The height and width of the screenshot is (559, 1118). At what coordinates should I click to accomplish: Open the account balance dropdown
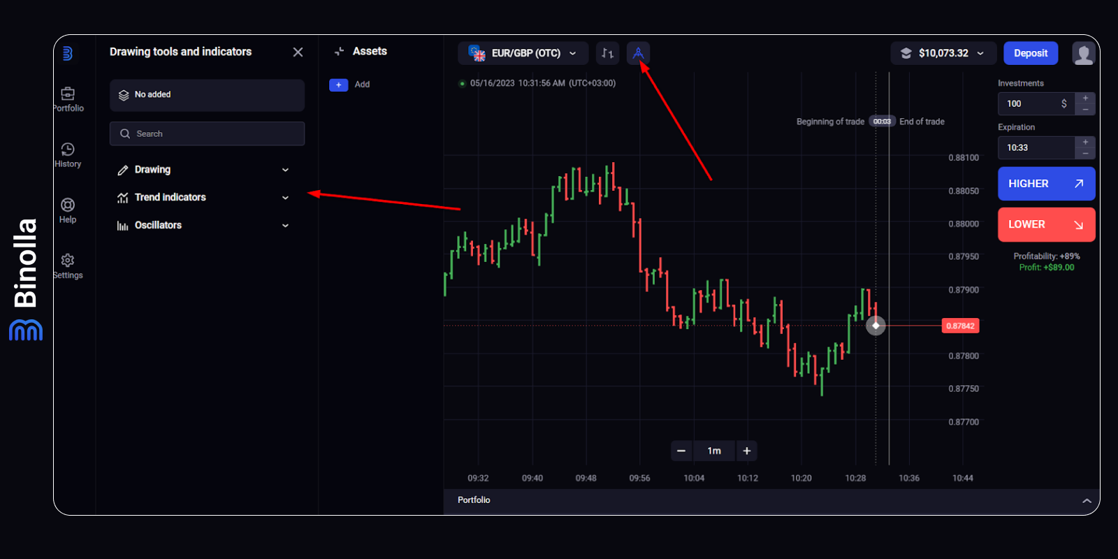coord(943,53)
